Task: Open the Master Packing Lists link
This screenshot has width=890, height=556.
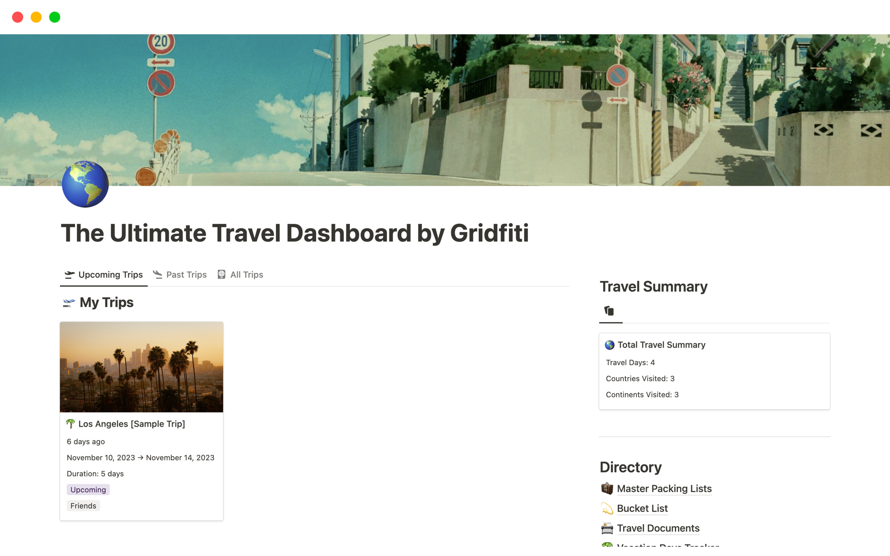Action: click(x=664, y=489)
